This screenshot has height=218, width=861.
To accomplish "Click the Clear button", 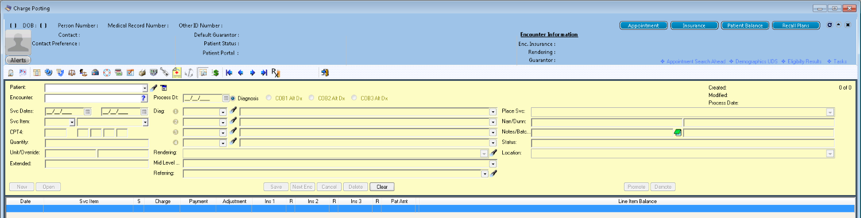I will pyautogui.click(x=382, y=187).
